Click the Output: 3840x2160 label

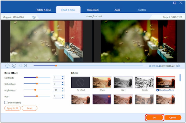point(173,17)
